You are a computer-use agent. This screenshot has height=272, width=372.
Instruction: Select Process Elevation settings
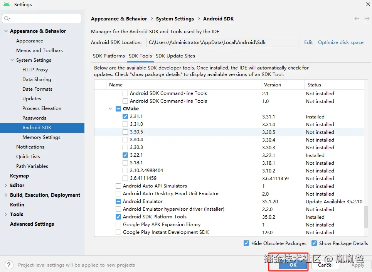pyautogui.click(x=42, y=108)
